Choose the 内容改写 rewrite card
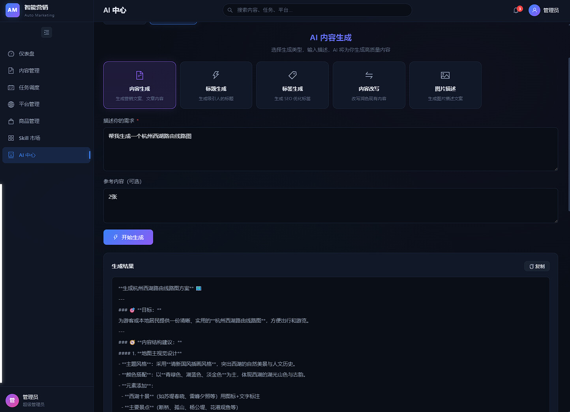 point(369,85)
